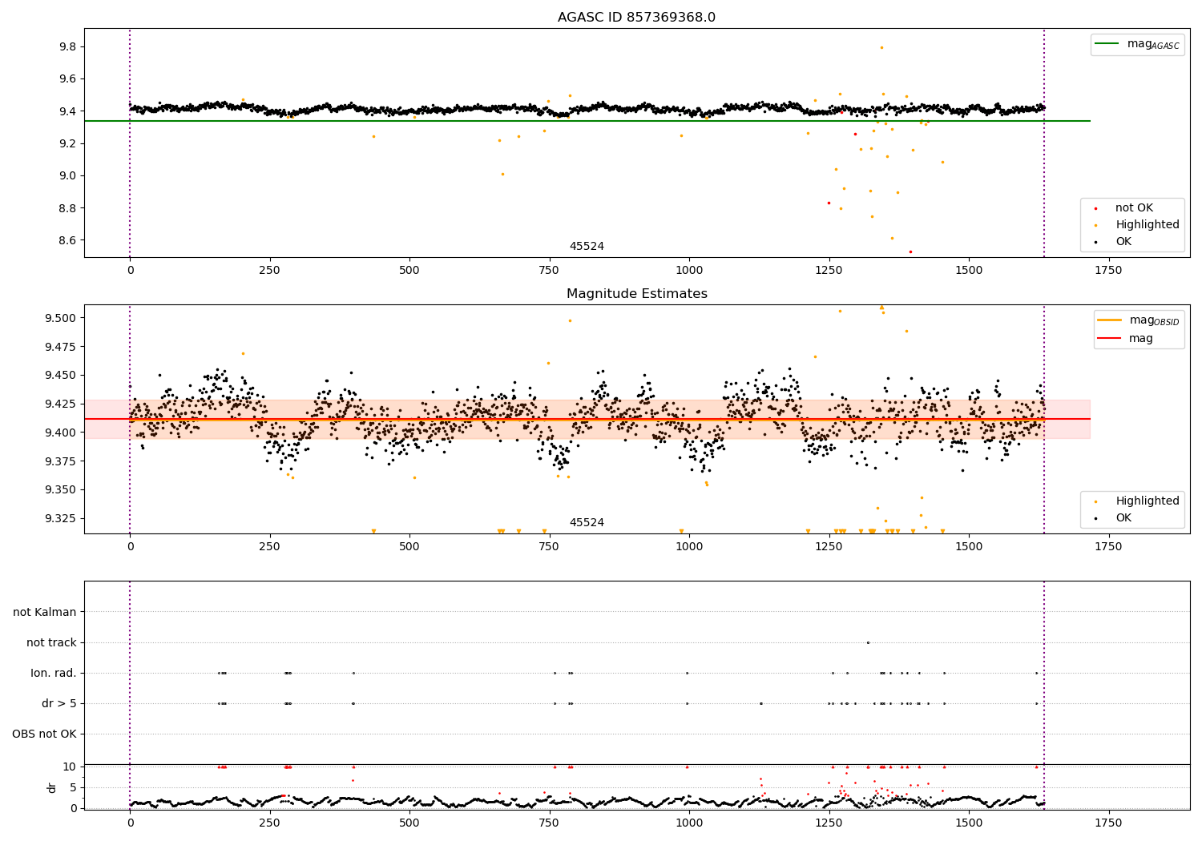Image resolution: width=1202 pixels, height=841 pixels.
Task: Click the 10 tick label on dr axis
Action: pyautogui.click(x=70, y=767)
